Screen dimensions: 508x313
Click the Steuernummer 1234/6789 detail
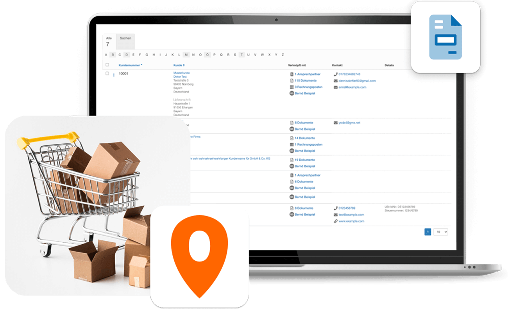(401, 210)
